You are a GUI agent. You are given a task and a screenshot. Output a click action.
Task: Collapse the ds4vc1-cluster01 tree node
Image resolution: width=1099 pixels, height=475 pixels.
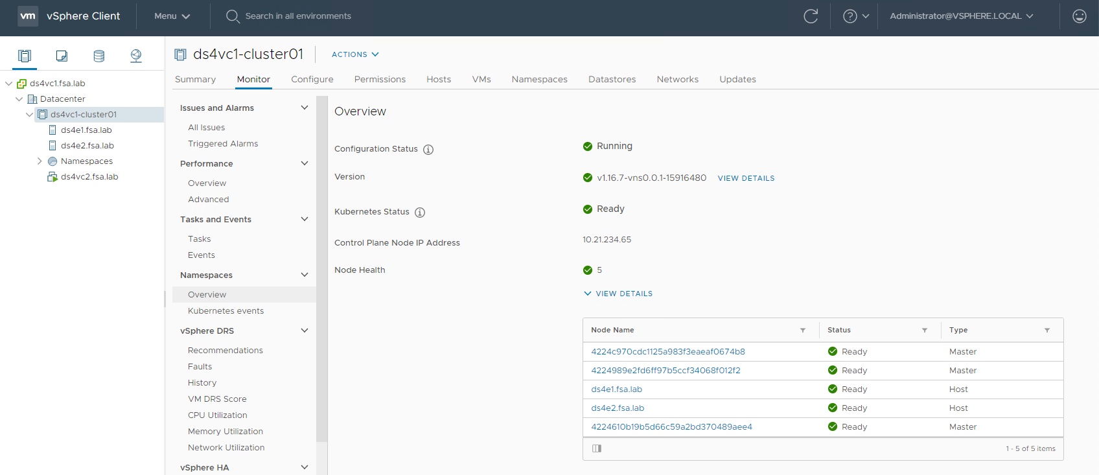tap(29, 115)
